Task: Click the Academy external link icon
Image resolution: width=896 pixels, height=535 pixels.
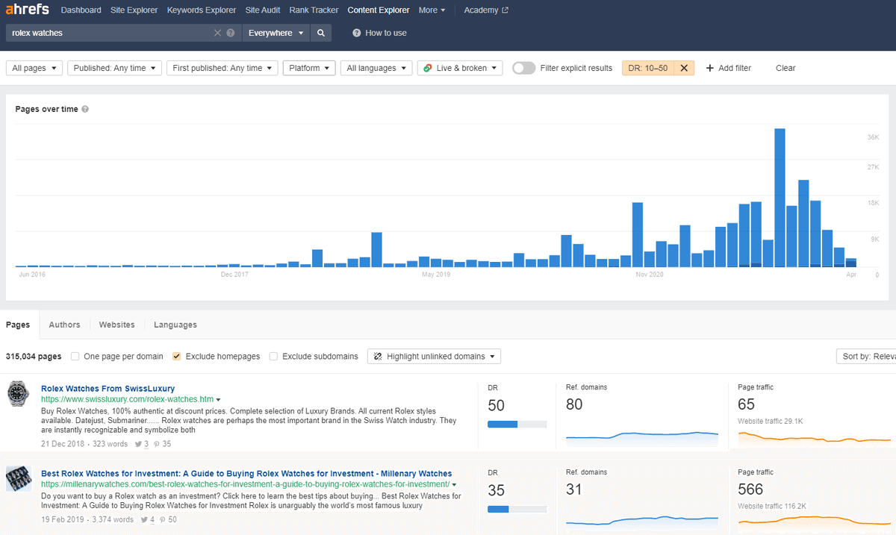Action: point(505,10)
